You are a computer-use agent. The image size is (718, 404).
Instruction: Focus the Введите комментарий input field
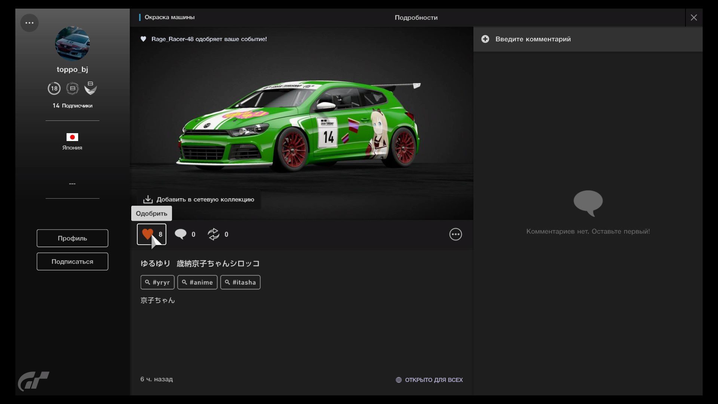click(x=588, y=39)
